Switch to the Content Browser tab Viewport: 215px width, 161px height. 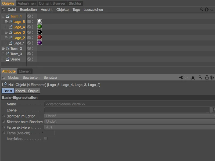click(x=52, y=3)
